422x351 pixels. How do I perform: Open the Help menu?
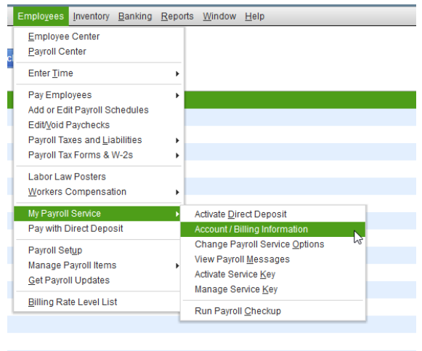[x=255, y=16]
